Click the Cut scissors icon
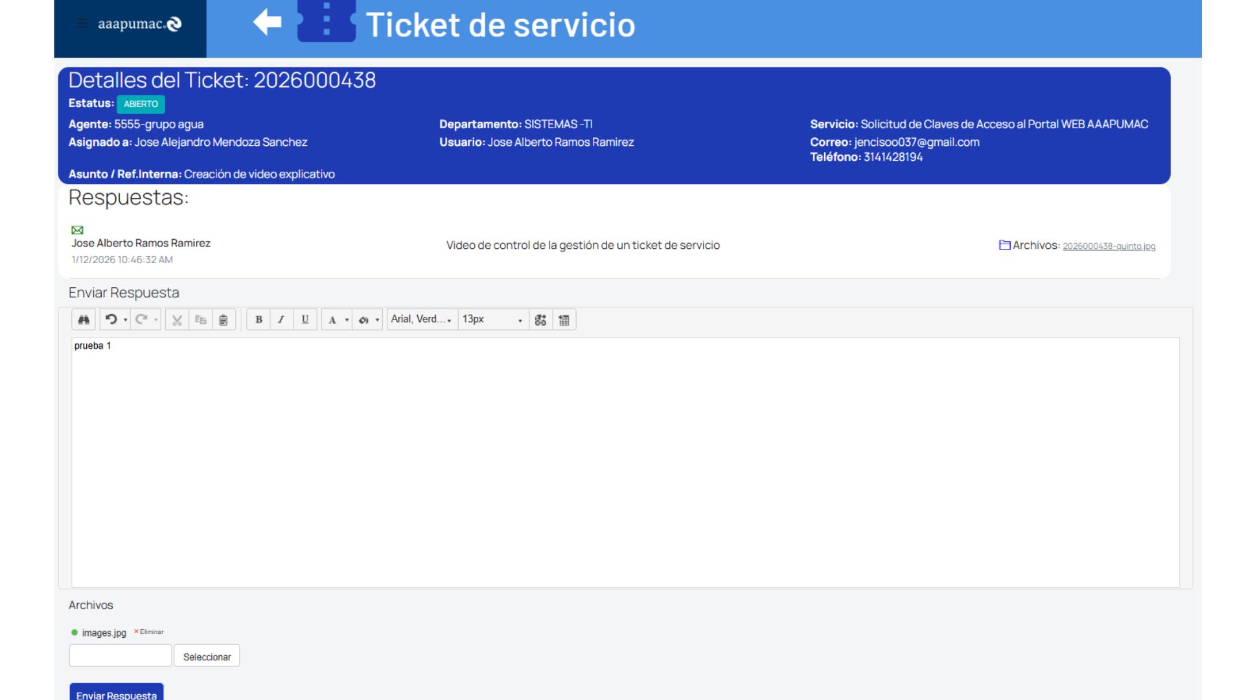The height and width of the screenshot is (700, 1244). click(x=177, y=320)
